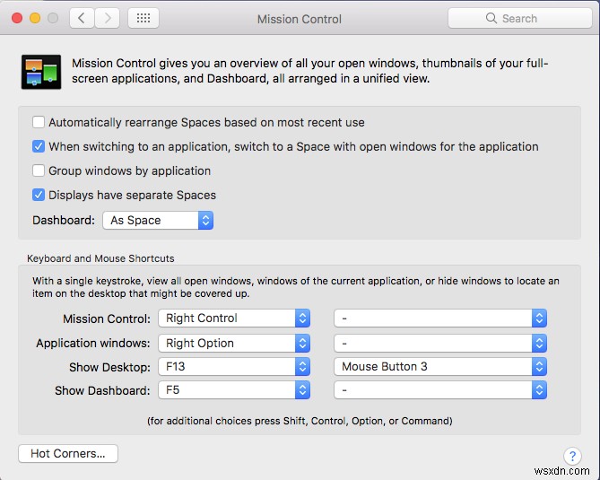Show all preferences grid icon
The width and height of the screenshot is (600, 480).
[144, 18]
